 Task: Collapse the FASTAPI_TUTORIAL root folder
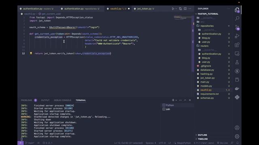pos(208,14)
